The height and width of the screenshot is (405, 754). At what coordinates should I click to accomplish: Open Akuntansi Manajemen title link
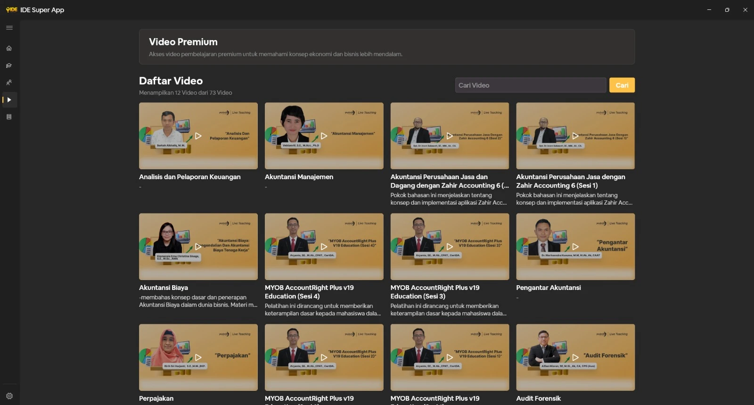pos(299,177)
